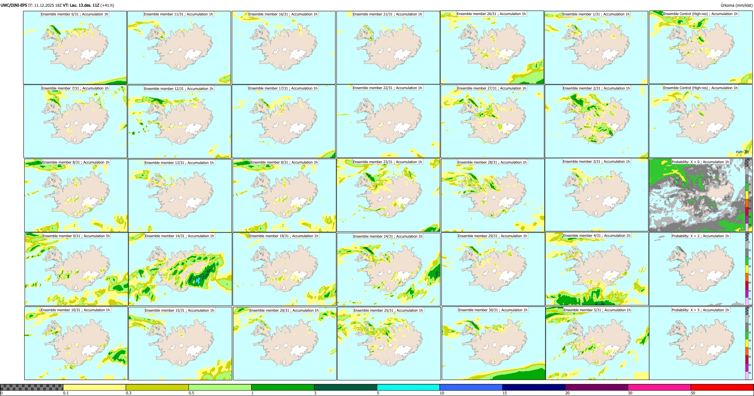
Task: Open the Ensemble member 11/31 precipitation map
Action: tap(179, 48)
